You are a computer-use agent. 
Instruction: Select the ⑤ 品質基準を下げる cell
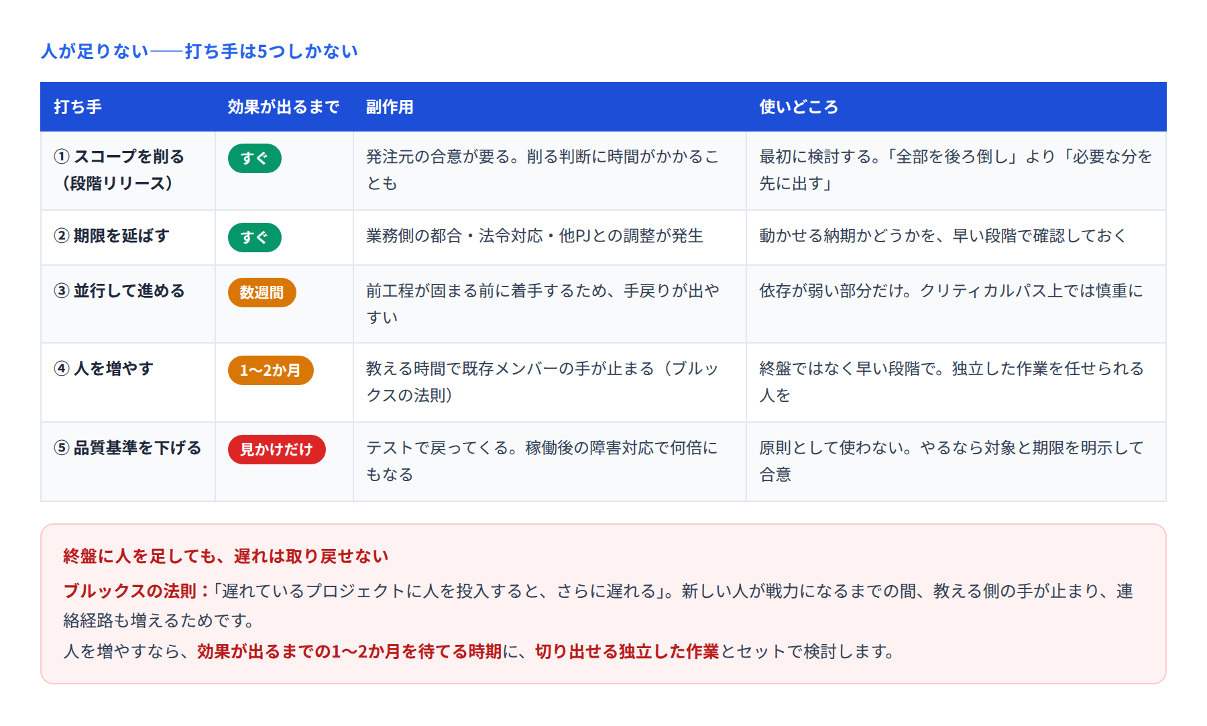coord(128,462)
